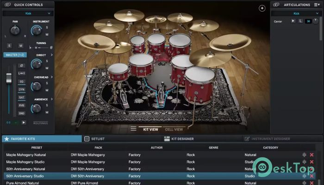Mute the Direct microphone
The height and width of the screenshot is (185, 324).
[47, 68]
